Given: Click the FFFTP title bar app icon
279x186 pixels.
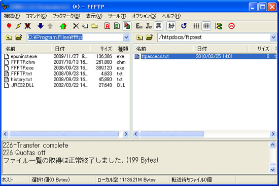Looking at the screenshot, I should pyautogui.click(x=6, y=7).
